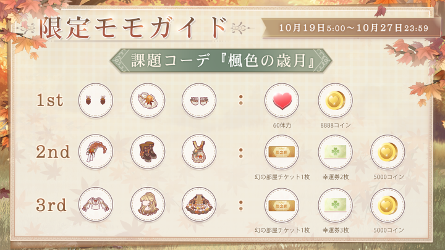Select the 3rd row 5000コイン coin
445x250 pixels.
(x=388, y=206)
